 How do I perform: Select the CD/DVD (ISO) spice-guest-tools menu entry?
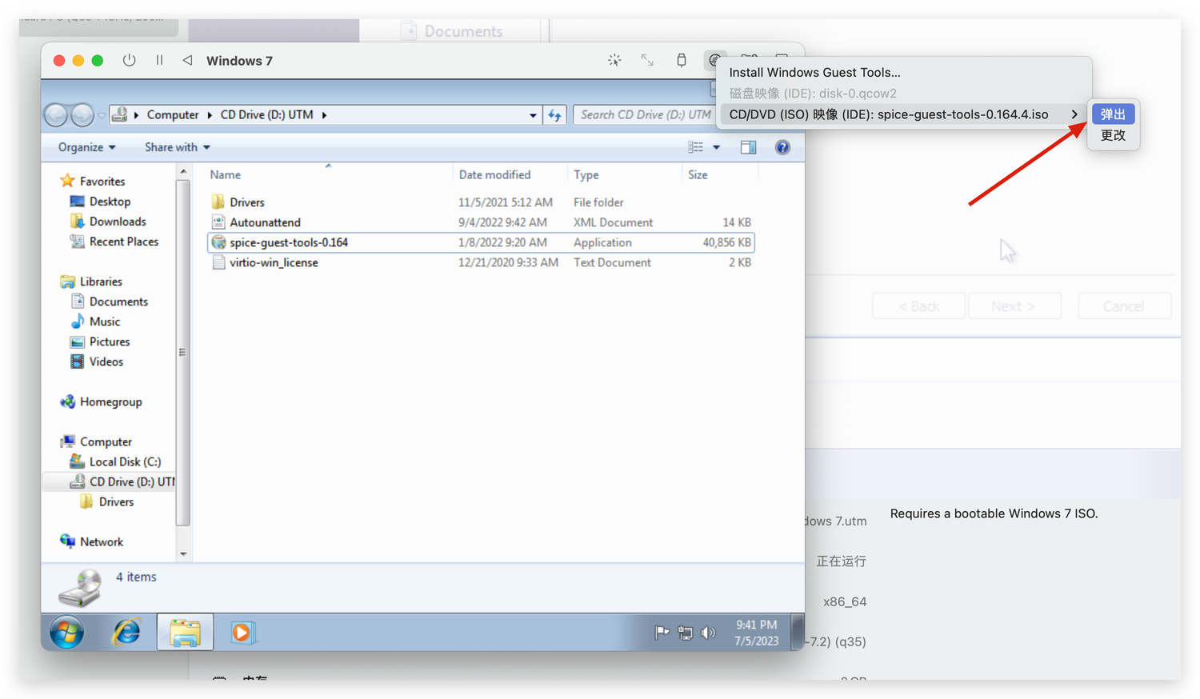(x=904, y=114)
